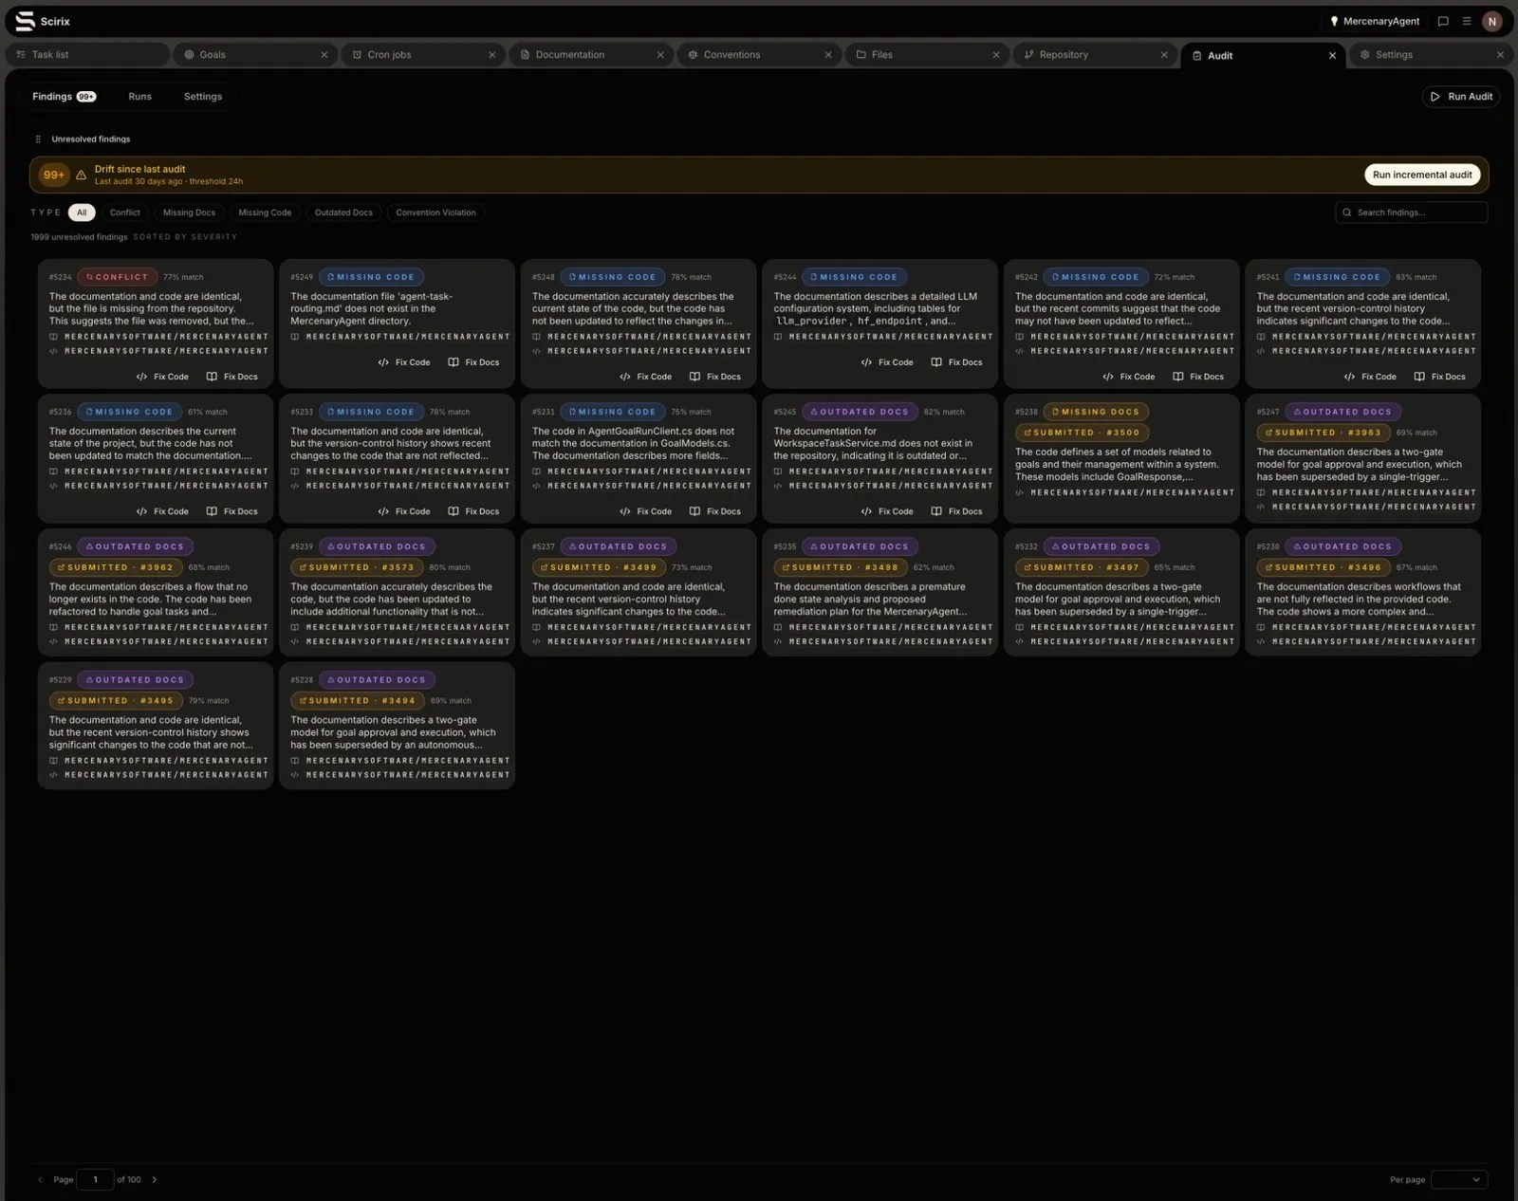Close the Cron jobs tab
The width and height of the screenshot is (1518, 1201).
point(492,55)
